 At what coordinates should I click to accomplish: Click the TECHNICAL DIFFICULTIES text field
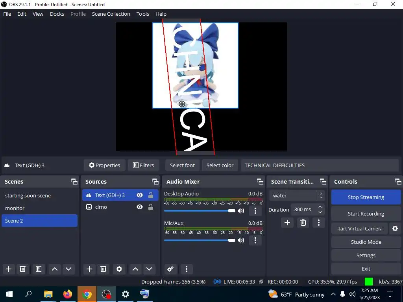point(320,166)
